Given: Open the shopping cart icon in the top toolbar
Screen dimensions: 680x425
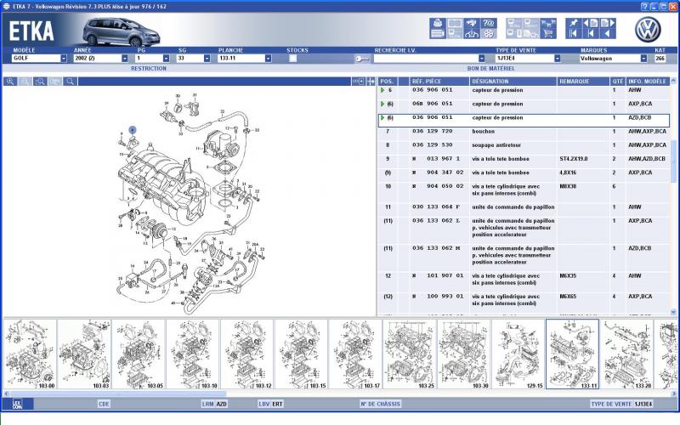Looking at the screenshot, I should click(x=548, y=33).
